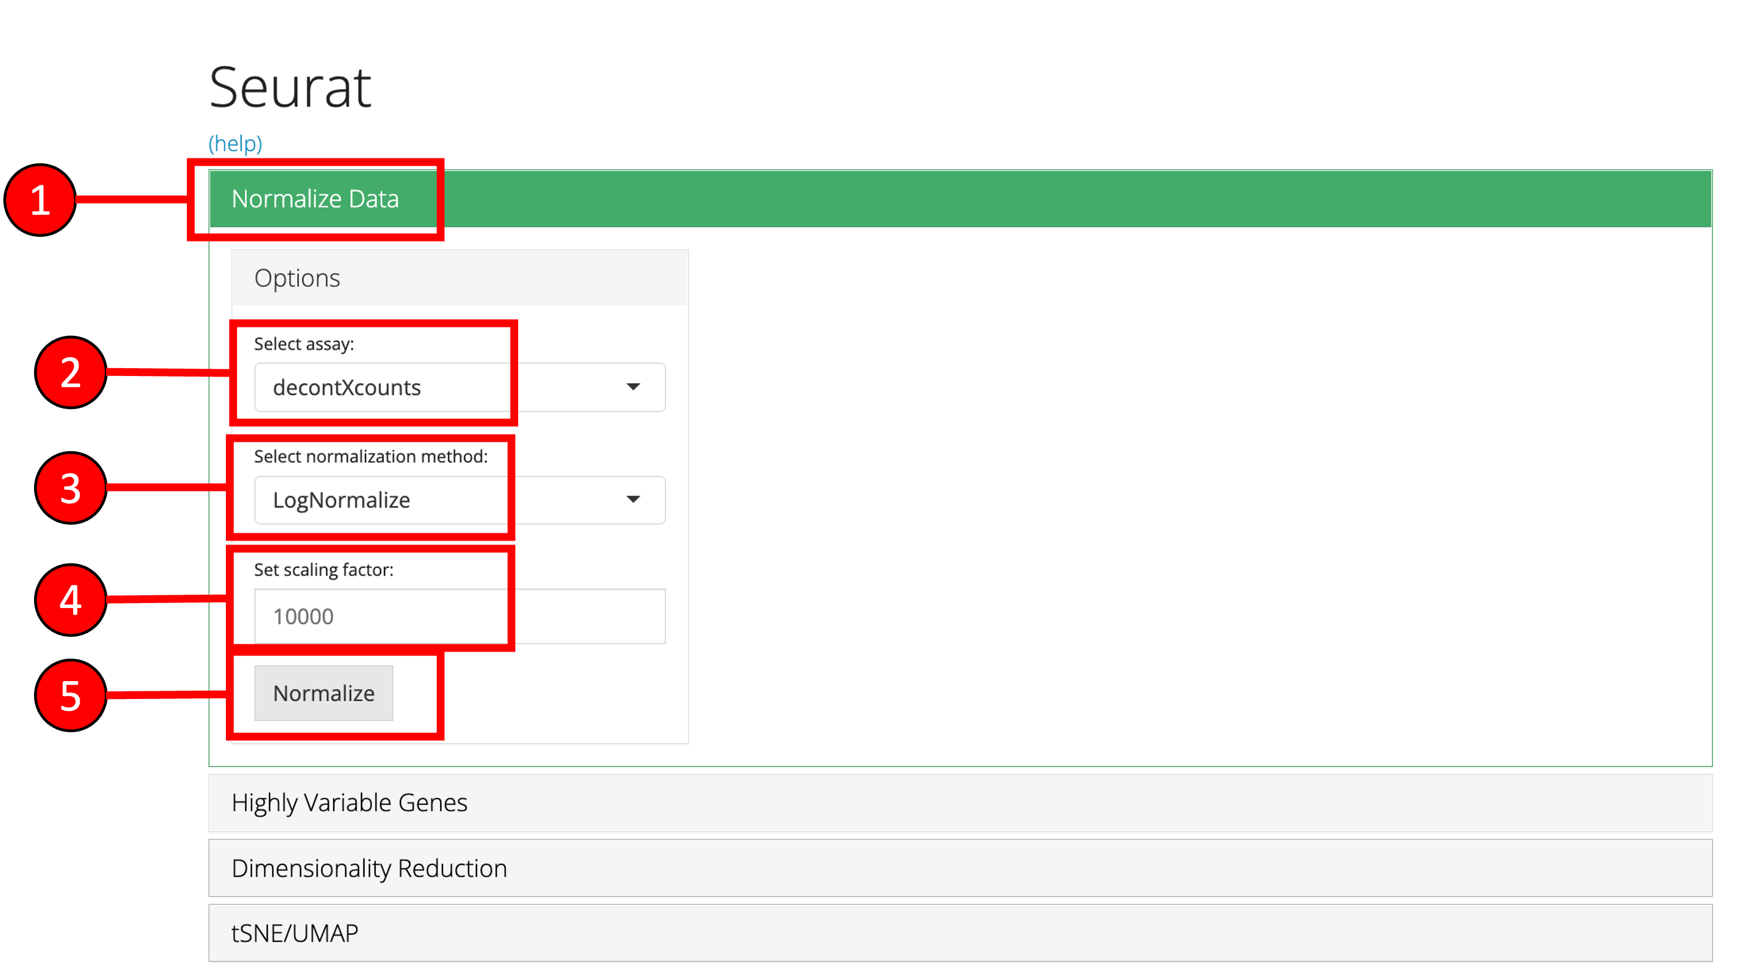
Task: Click the red circle marker numbered 5
Action: (70, 696)
